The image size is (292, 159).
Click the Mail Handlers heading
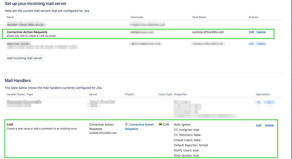coord(18,81)
